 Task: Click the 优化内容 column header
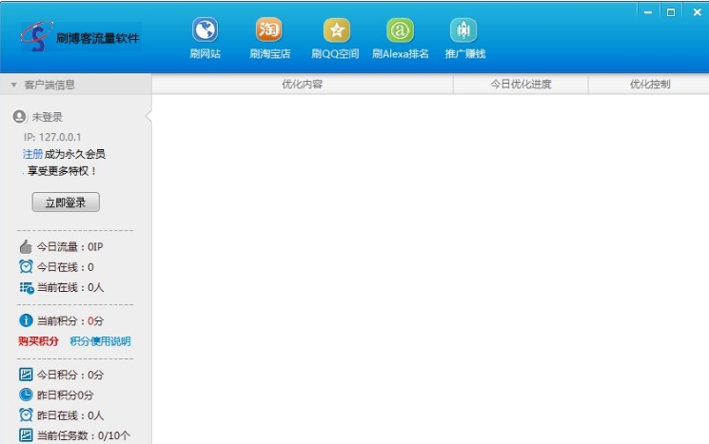click(302, 84)
